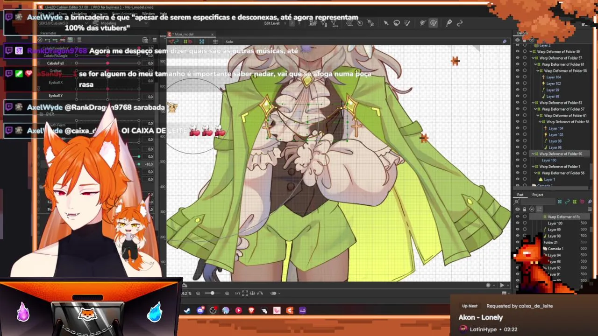The height and width of the screenshot is (336, 598).
Task: Click the zoom out magnifier icon
Action: (x=198, y=294)
